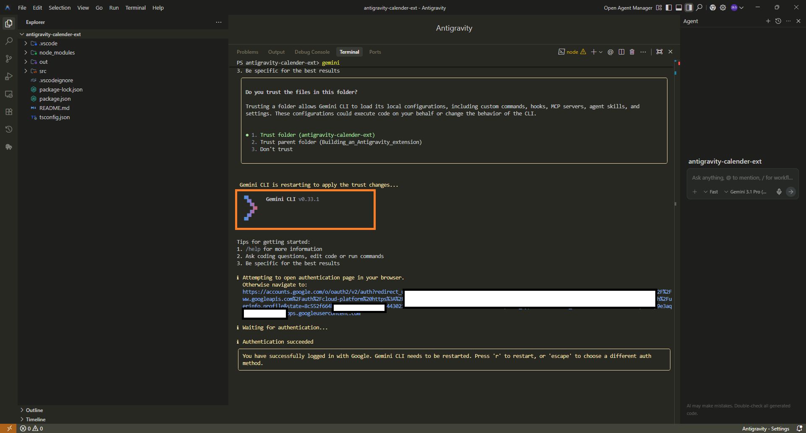The height and width of the screenshot is (433, 806).
Task: Kill terminal with the trash icon
Action: [x=632, y=52]
